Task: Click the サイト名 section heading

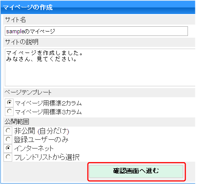Action: tap(15, 20)
